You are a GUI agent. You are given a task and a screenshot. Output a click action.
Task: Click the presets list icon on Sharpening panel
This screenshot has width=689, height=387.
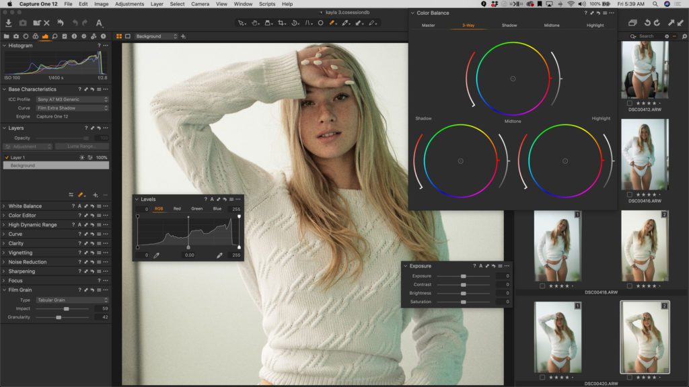coord(99,271)
